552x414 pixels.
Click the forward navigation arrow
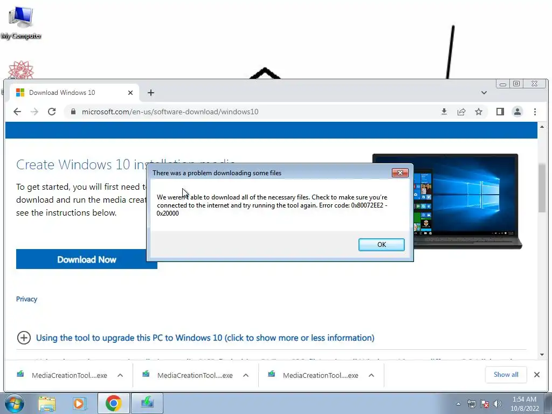tap(34, 112)
